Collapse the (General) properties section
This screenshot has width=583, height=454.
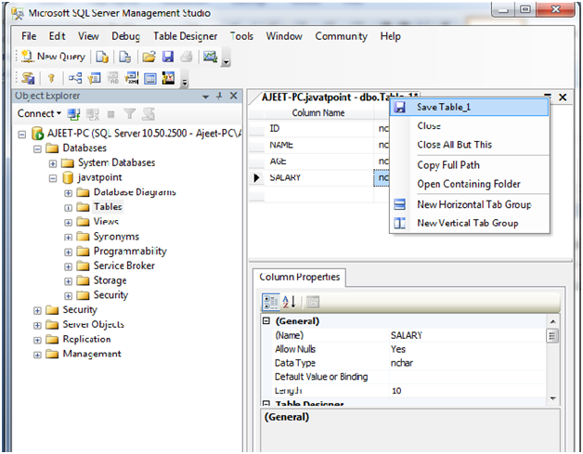pos(266,320)
